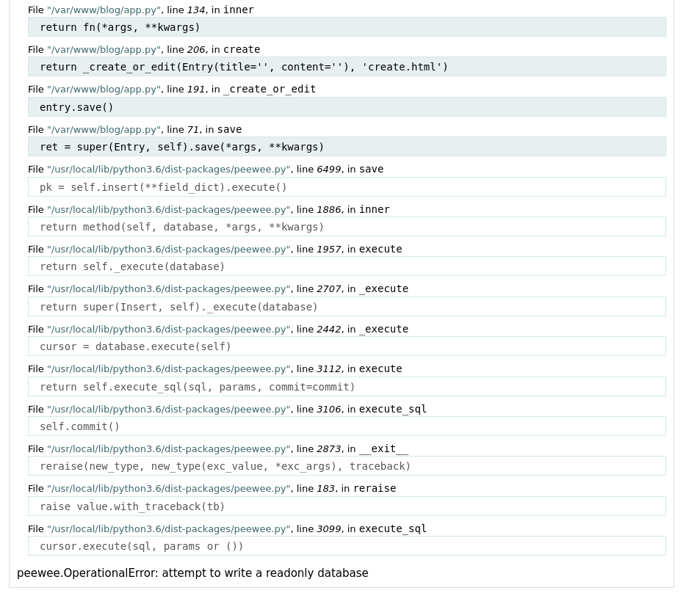
Task: Click the peewee.py path at line 6499
Action: click(x=169, y=169)
